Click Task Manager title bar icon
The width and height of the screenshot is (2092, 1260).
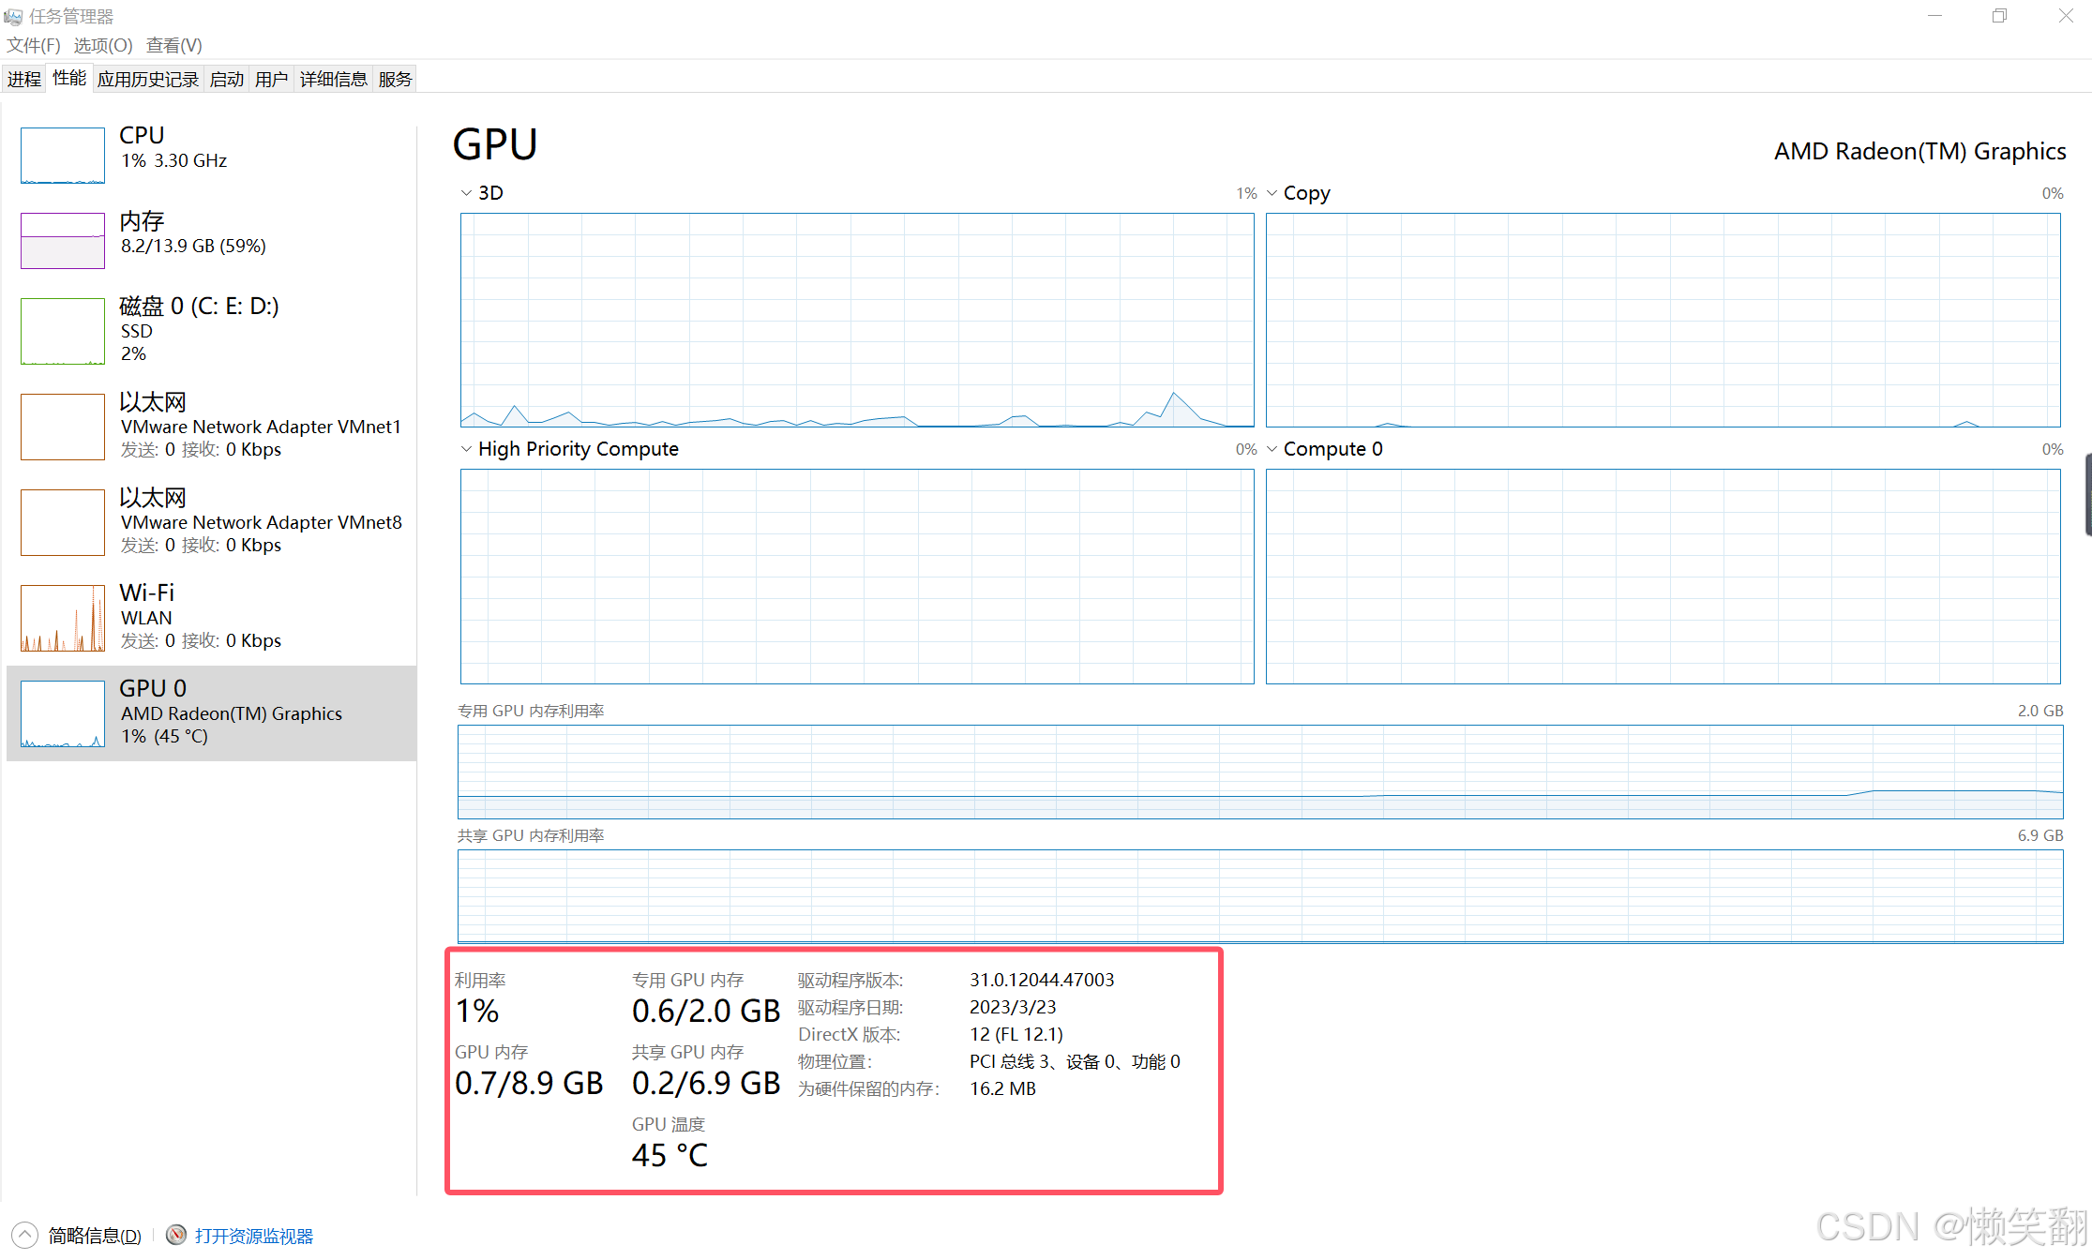(12, 16)
